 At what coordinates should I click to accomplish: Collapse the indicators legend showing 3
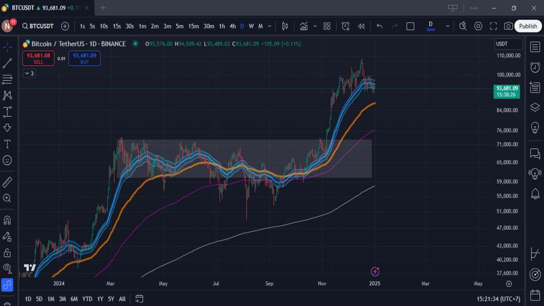(x=28, y=73)
